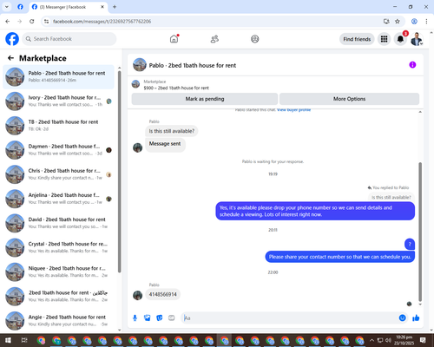Open the Chrome profile icon

[x=414, y=21]
